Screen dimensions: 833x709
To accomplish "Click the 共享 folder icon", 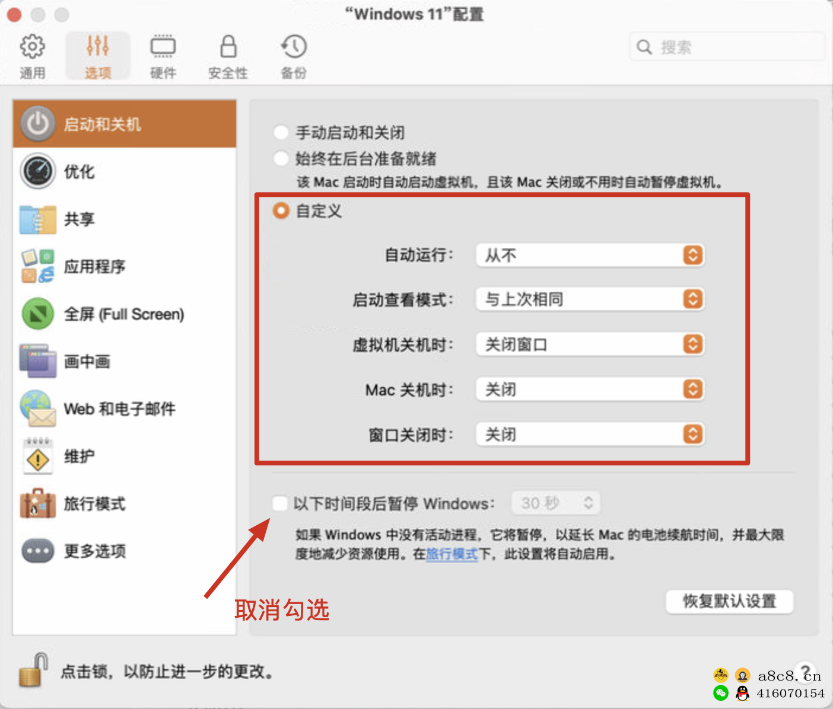I will coord(38,219).
